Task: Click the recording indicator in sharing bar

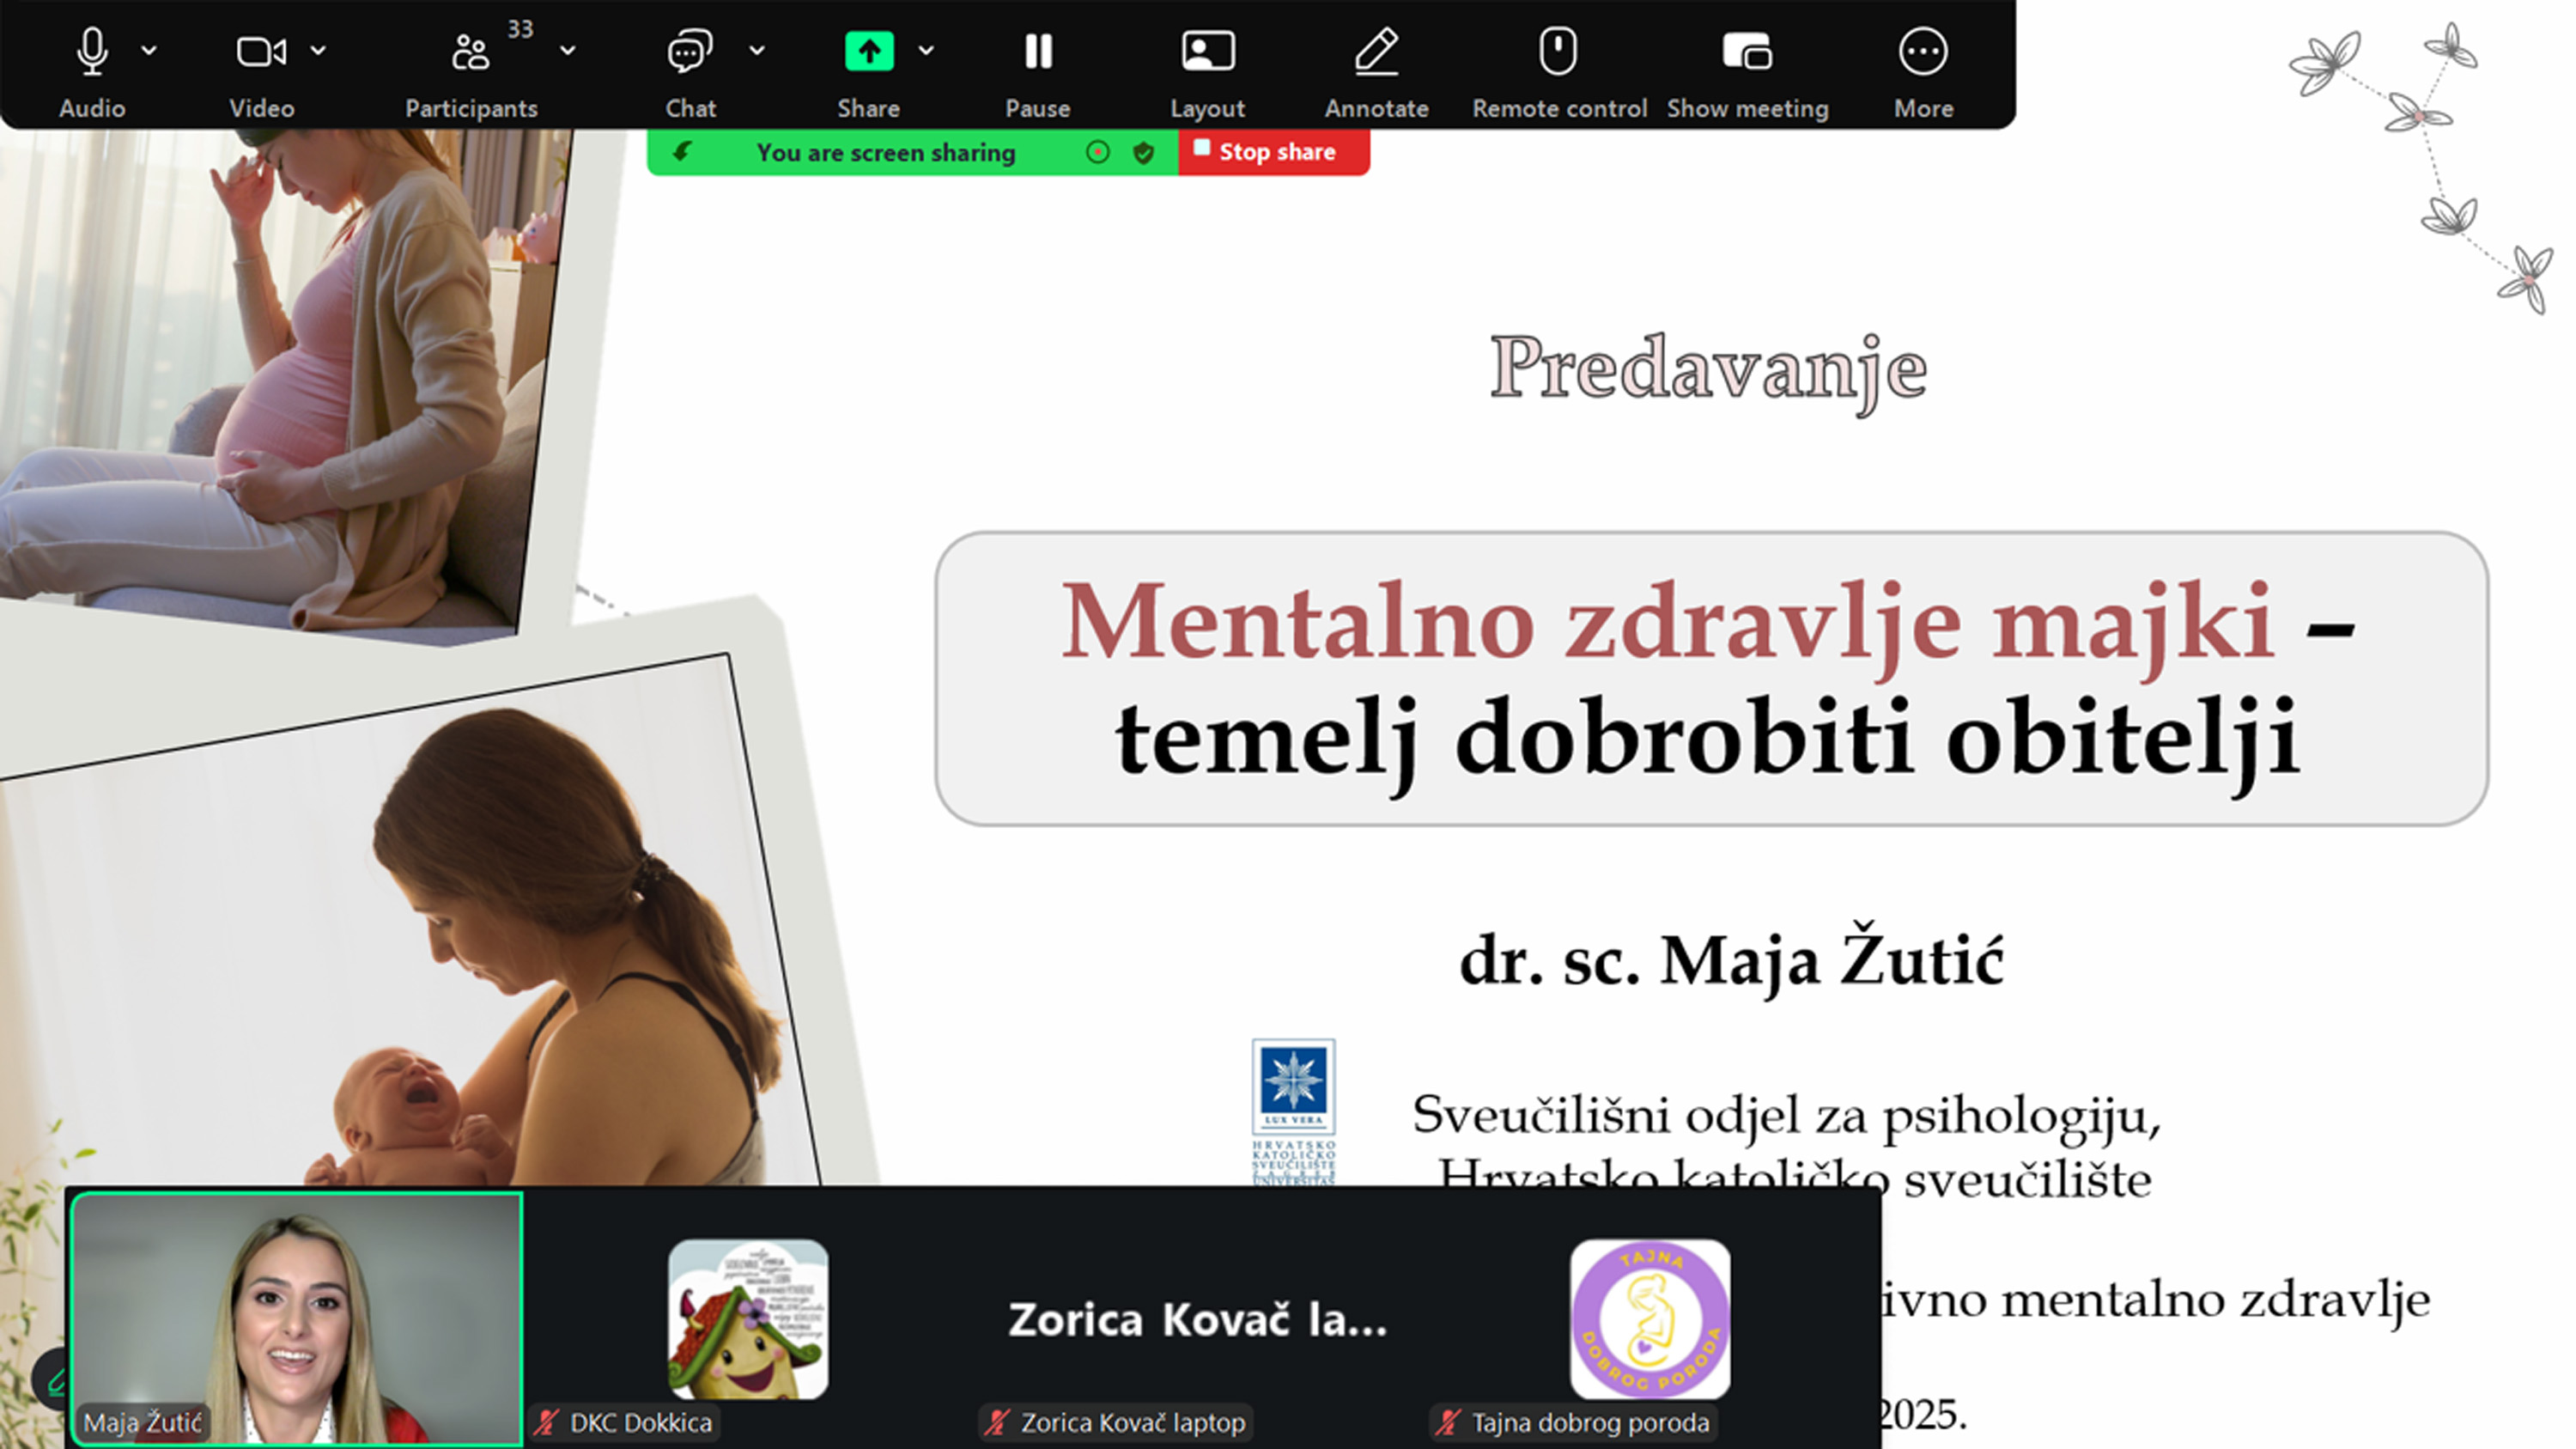Action: [x=1097, y=152]
